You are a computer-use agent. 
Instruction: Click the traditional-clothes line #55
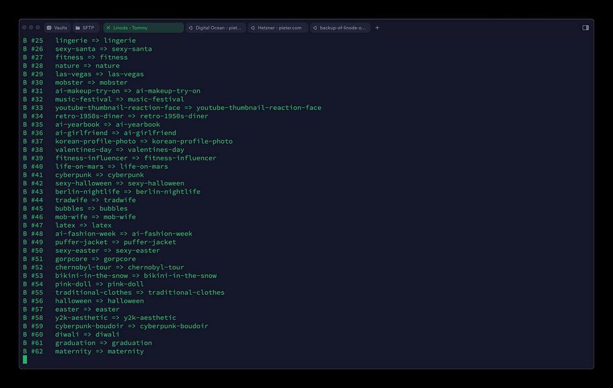tap(124, 292)
